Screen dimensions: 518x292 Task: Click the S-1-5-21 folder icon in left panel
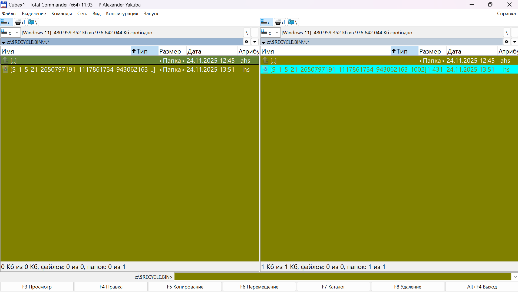(x=5, y=69)
